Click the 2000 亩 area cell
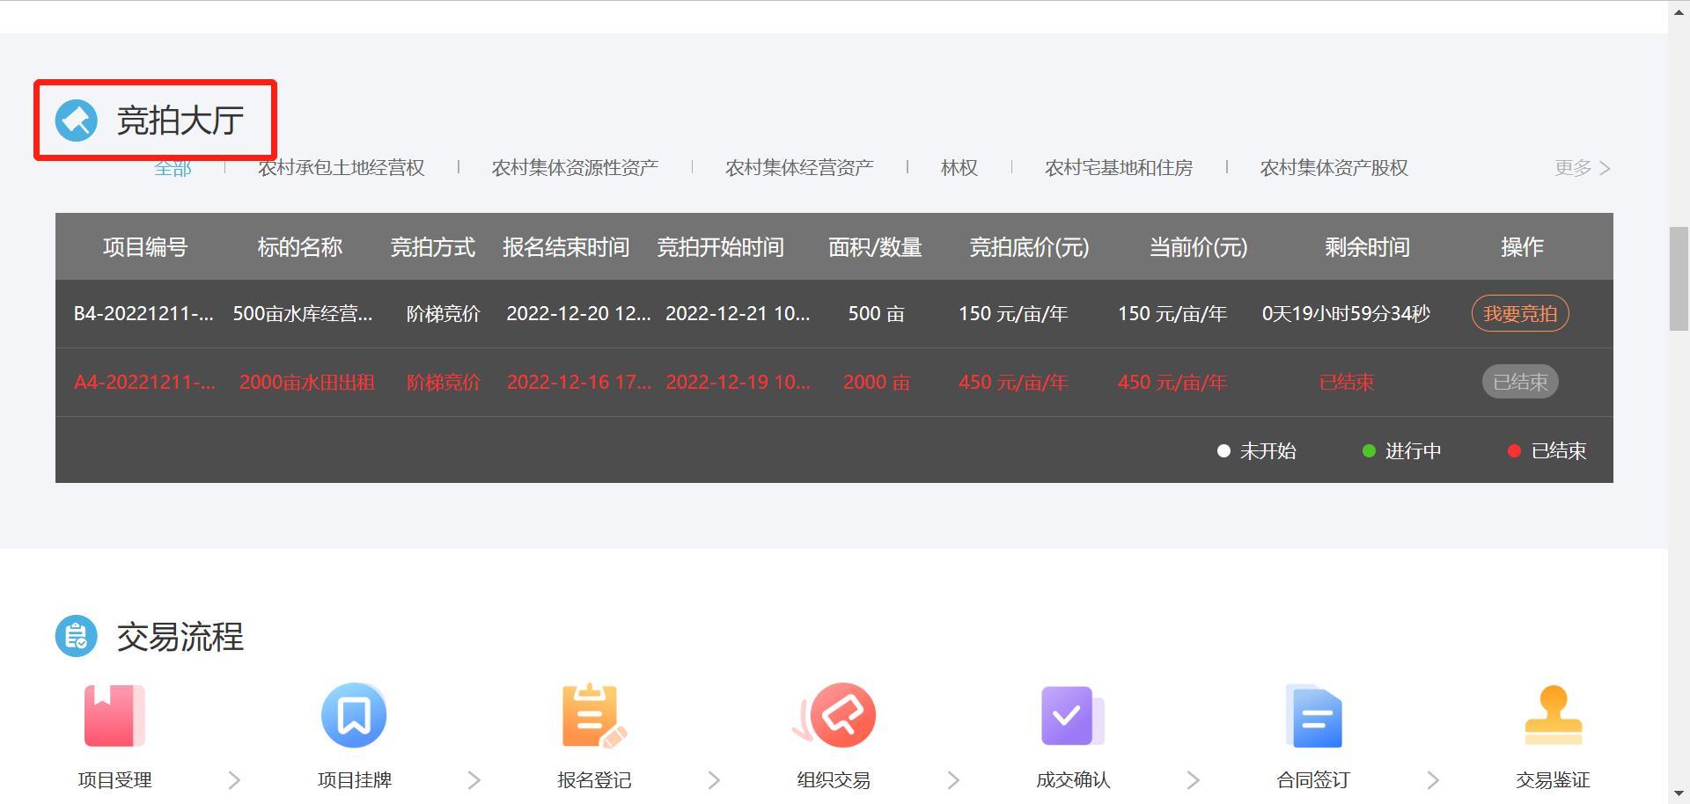 876,383
